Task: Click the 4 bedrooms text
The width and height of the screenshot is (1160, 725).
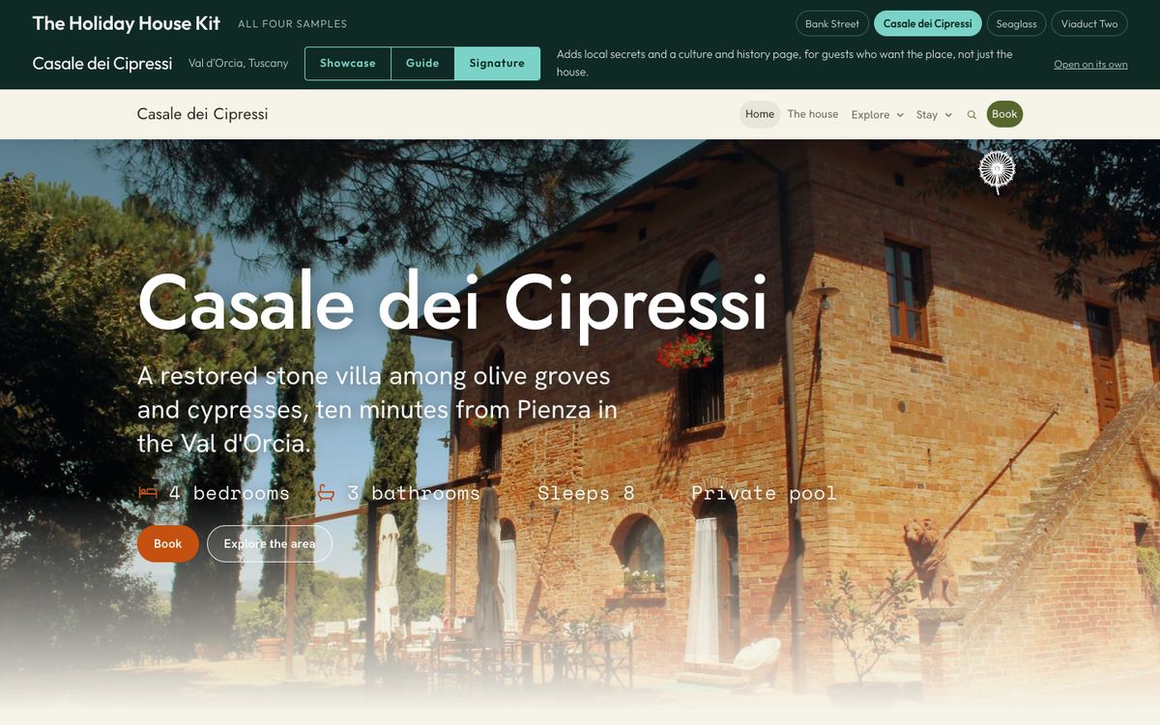Action: 229,493
